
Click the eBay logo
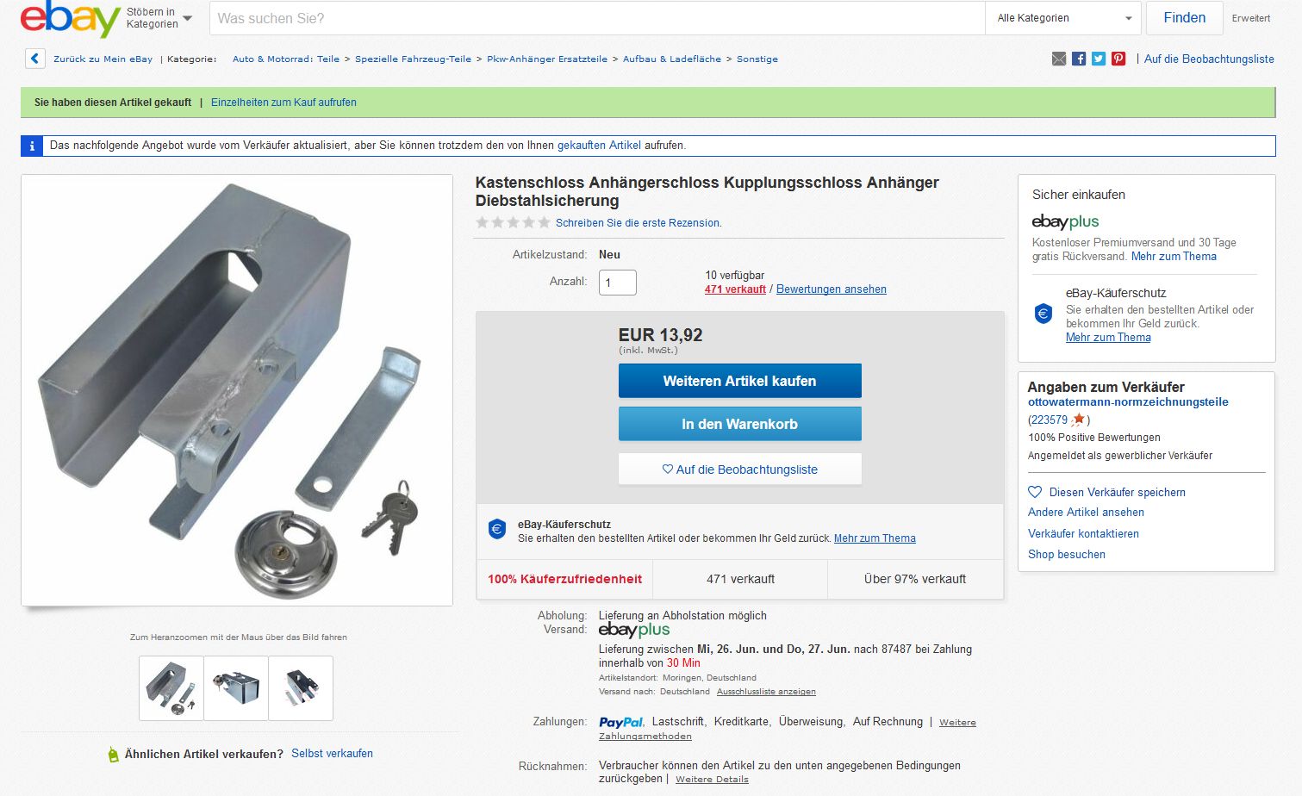point(70,19)
